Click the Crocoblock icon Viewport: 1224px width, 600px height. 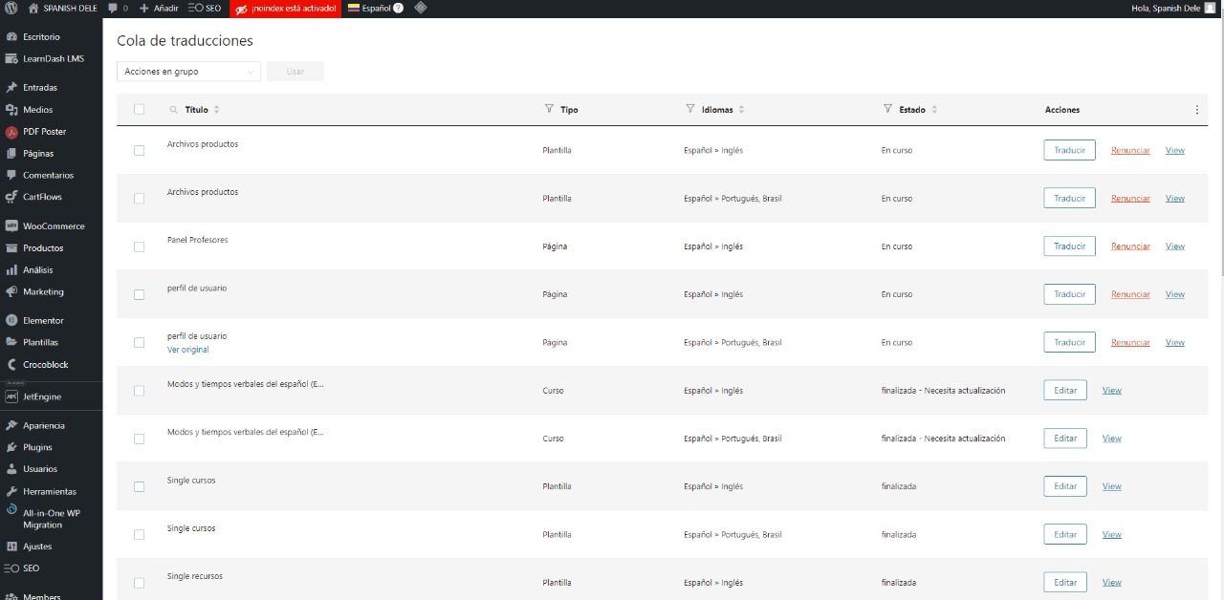pos(11,365)
